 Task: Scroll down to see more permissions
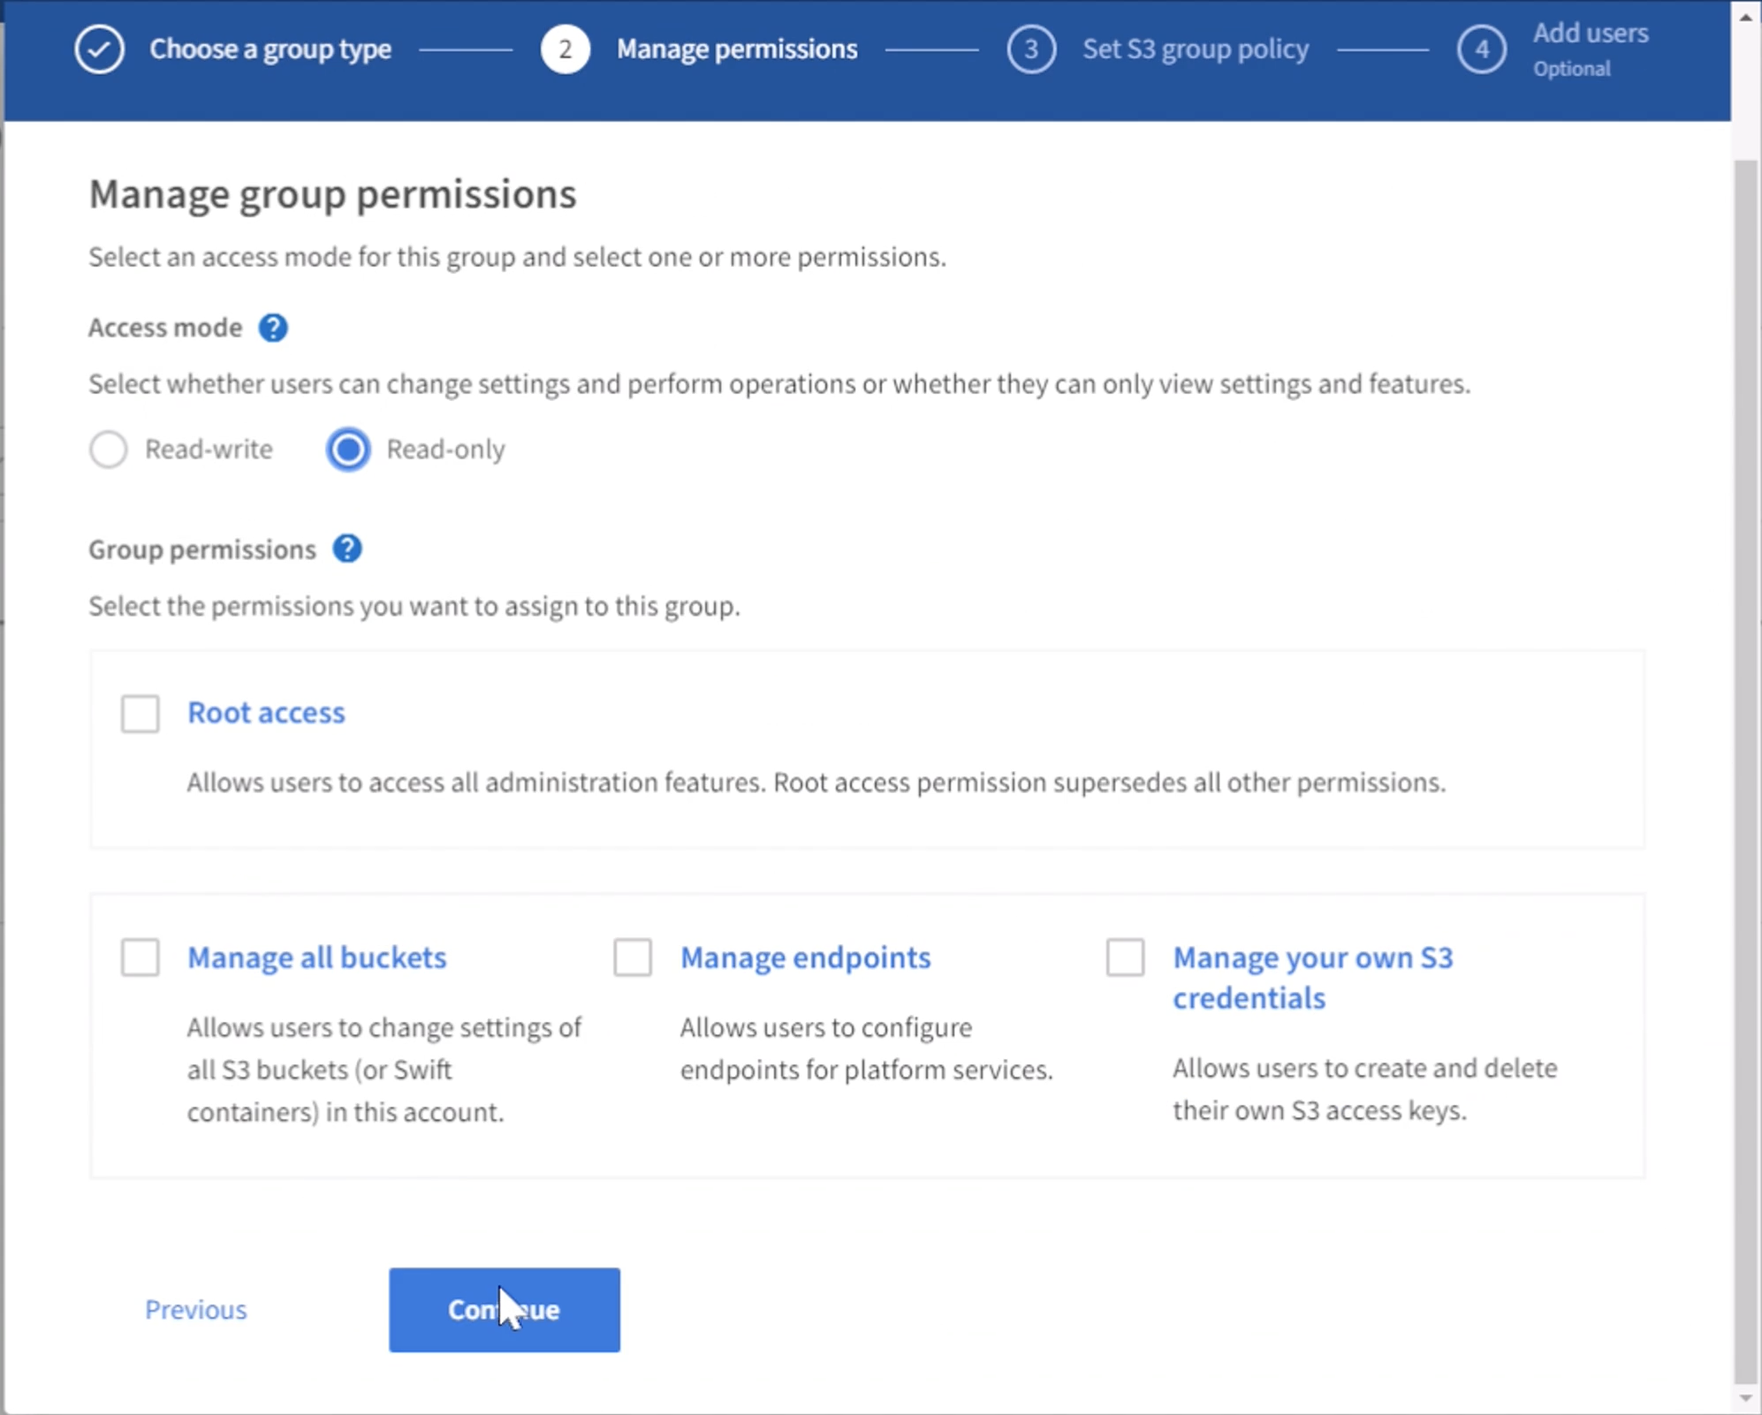(x=1746, y=1399)
